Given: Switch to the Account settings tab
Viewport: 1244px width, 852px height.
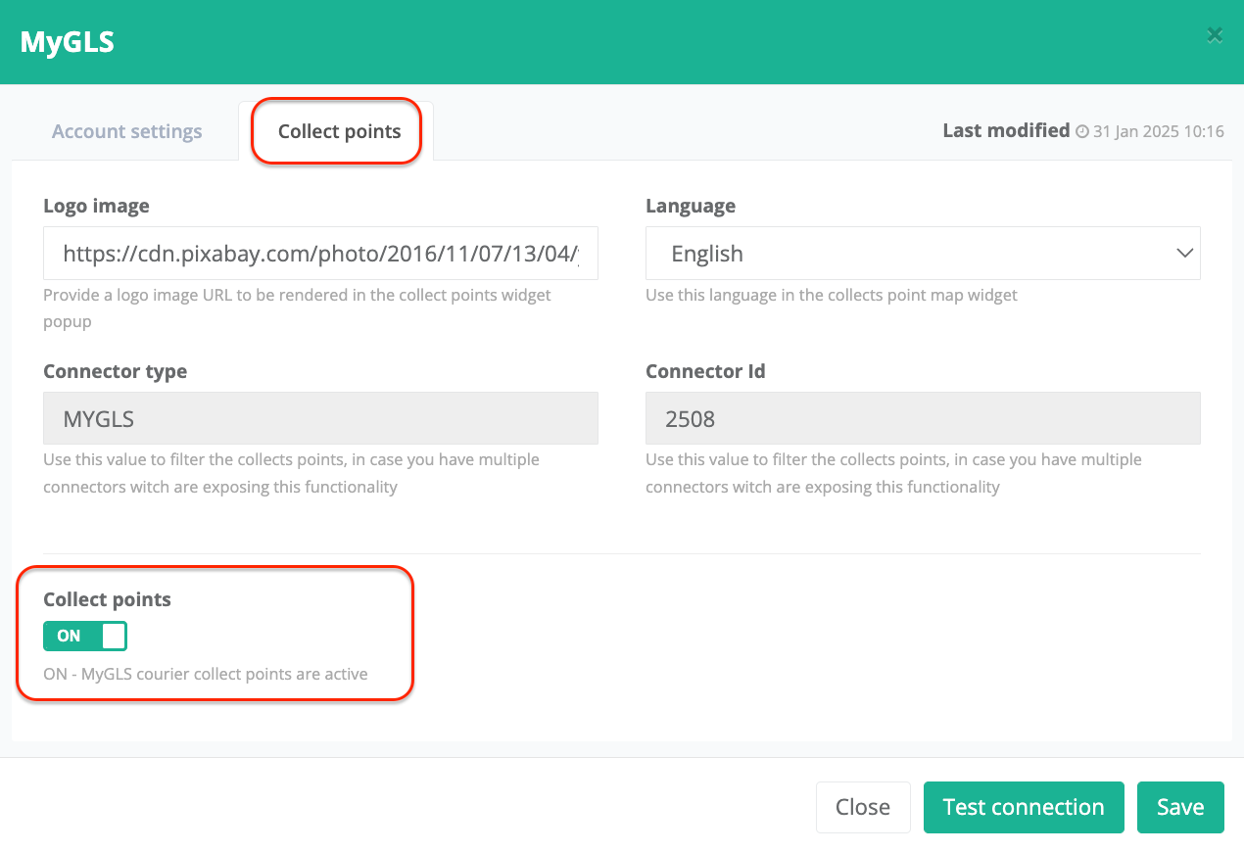Looking at the screenshot, I should [127, 131].
